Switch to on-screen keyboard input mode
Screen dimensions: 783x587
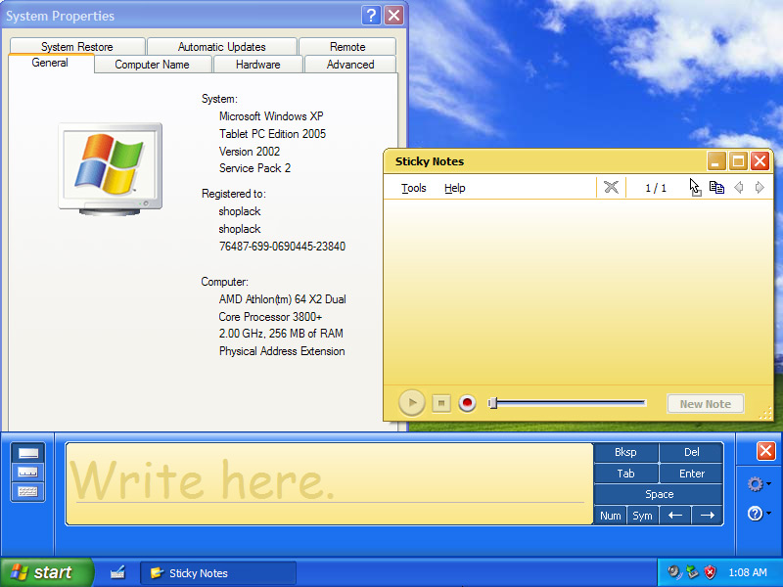(x=28, y=492)
